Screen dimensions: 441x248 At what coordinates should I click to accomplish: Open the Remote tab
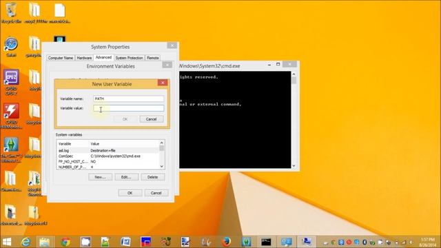click(153, 58)
